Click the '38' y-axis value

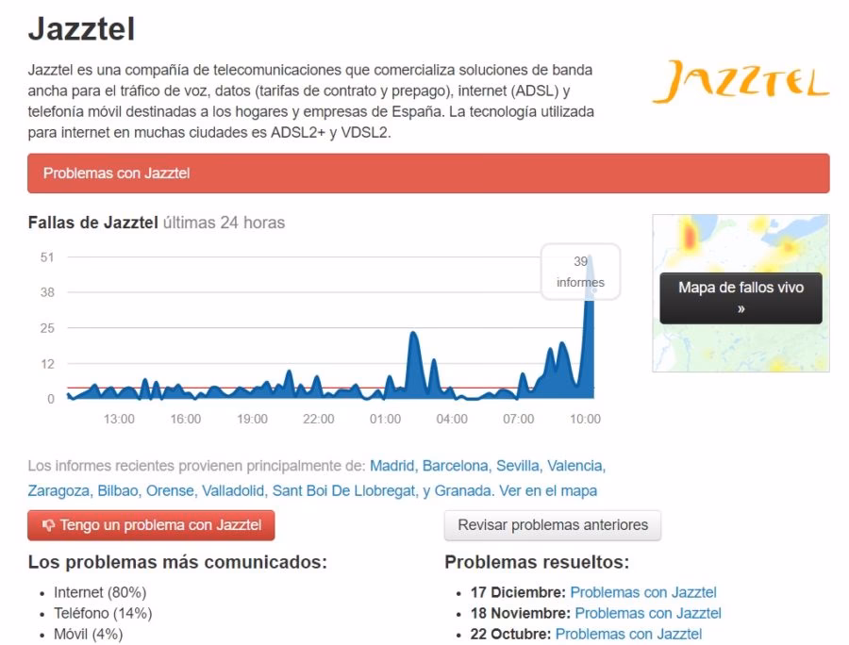tap(47, 292)
